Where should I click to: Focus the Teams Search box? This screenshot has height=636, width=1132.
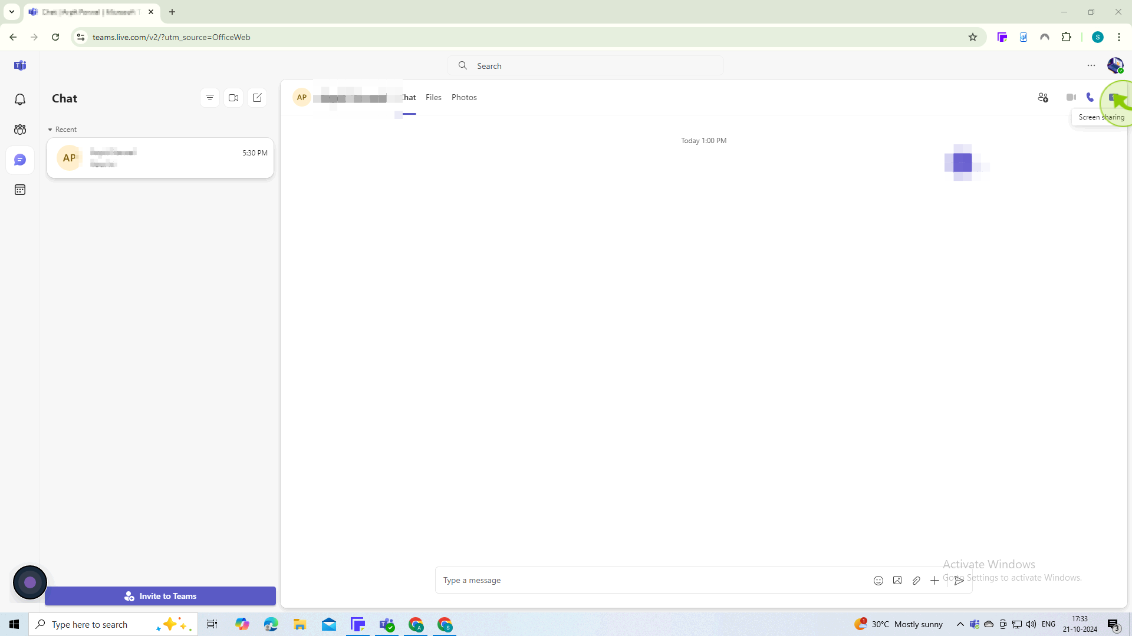click(x=585, y=65)
